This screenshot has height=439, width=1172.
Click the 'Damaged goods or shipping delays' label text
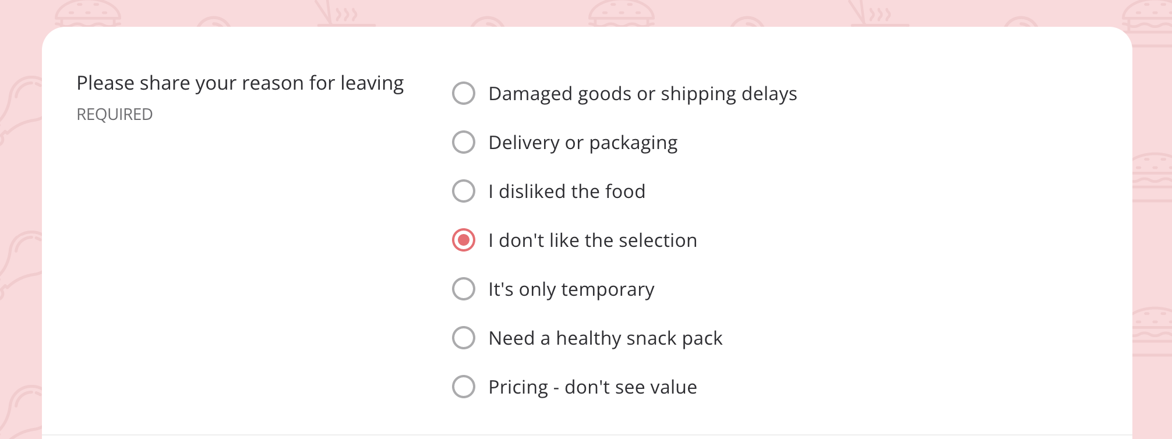pos(643,94)
